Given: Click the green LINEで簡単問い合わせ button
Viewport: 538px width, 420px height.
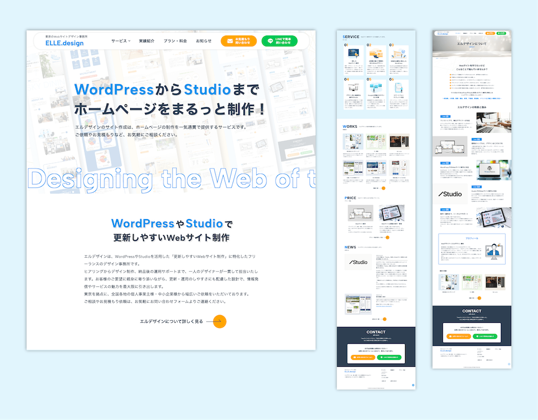Looking at the screenshot, I should [x=279, y=41].
